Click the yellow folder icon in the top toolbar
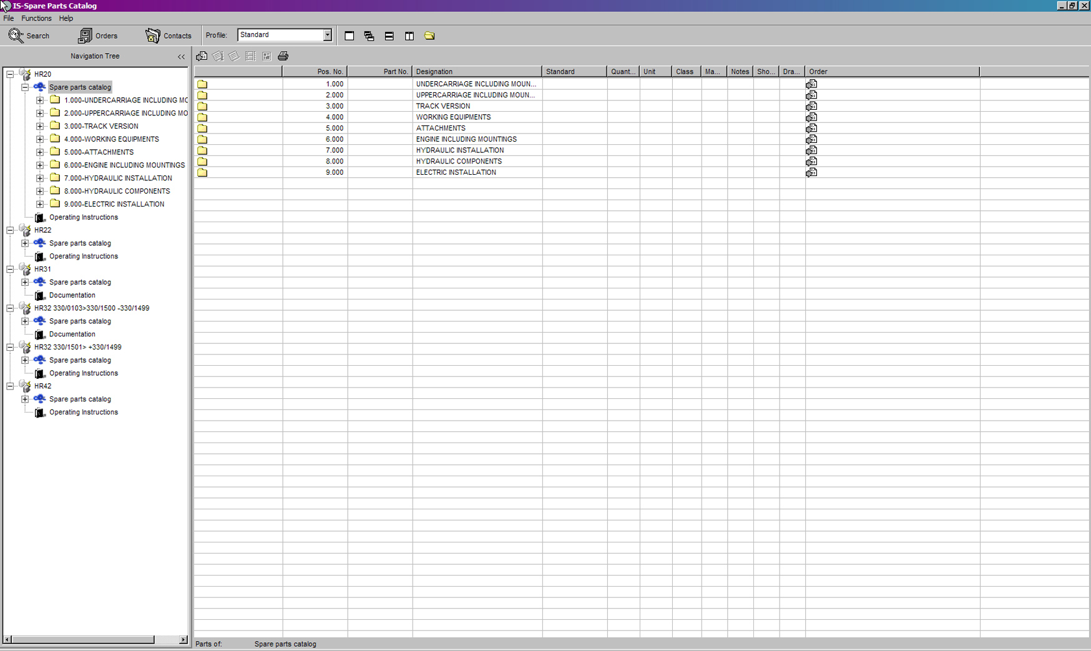The height and width of the screenshot is (651, 1091). click(429, 36)
